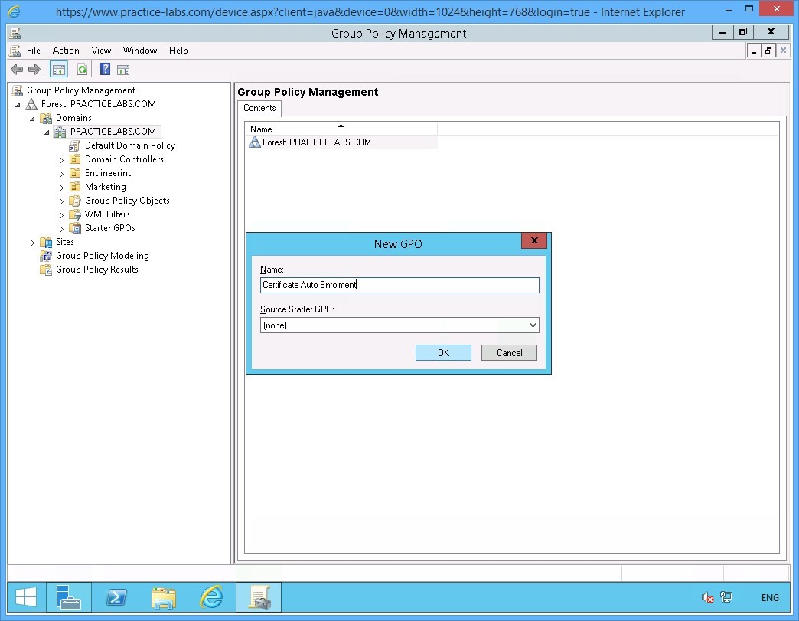Click the Refresh toolbar icon
The width and height of the screenshot is (799, 621).
82,69
